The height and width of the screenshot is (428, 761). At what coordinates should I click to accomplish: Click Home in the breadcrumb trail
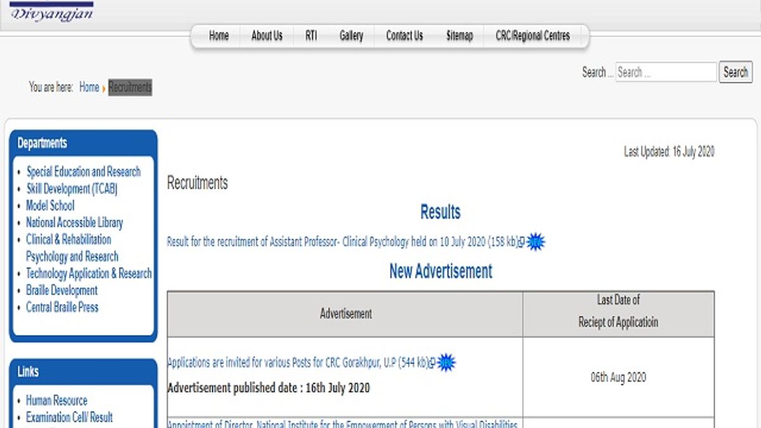89,88
